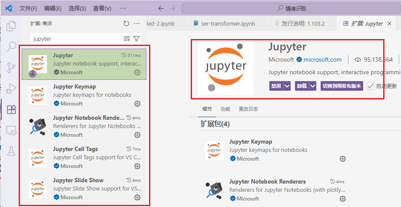Select Jupyter extension in results list
The height and width of the screenshot is (207, 401).
(84, 64)
